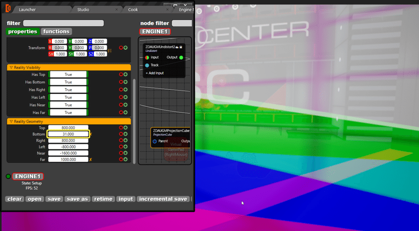This screenshot has height=231, width=419.
Task: Click the red circle in the geometry Far row
Action: point(121,159)
